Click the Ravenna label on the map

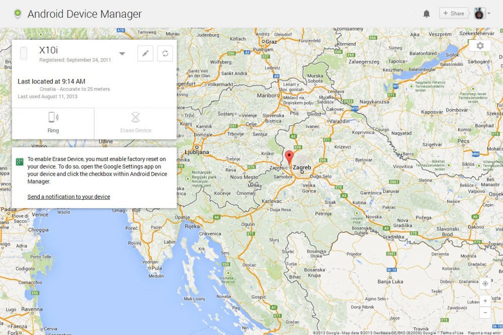32,309
